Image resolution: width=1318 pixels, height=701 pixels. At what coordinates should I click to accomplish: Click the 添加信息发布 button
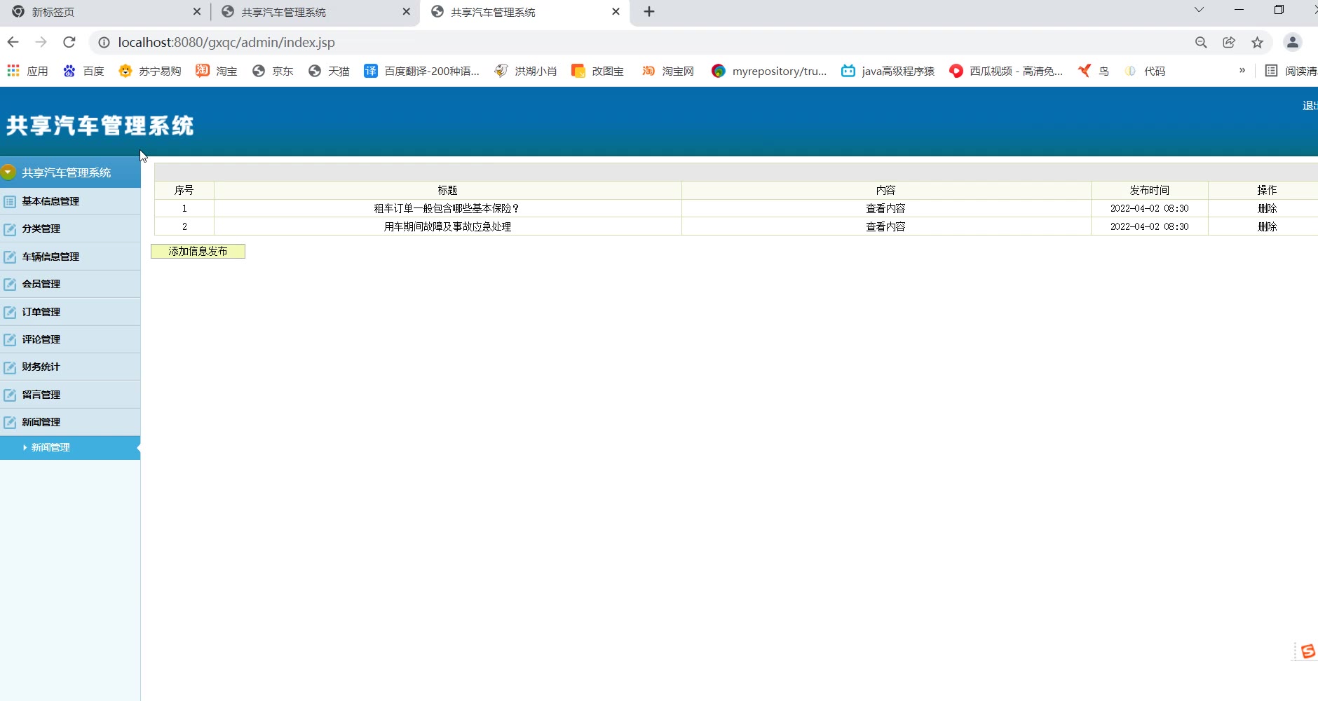click(198, 251)
